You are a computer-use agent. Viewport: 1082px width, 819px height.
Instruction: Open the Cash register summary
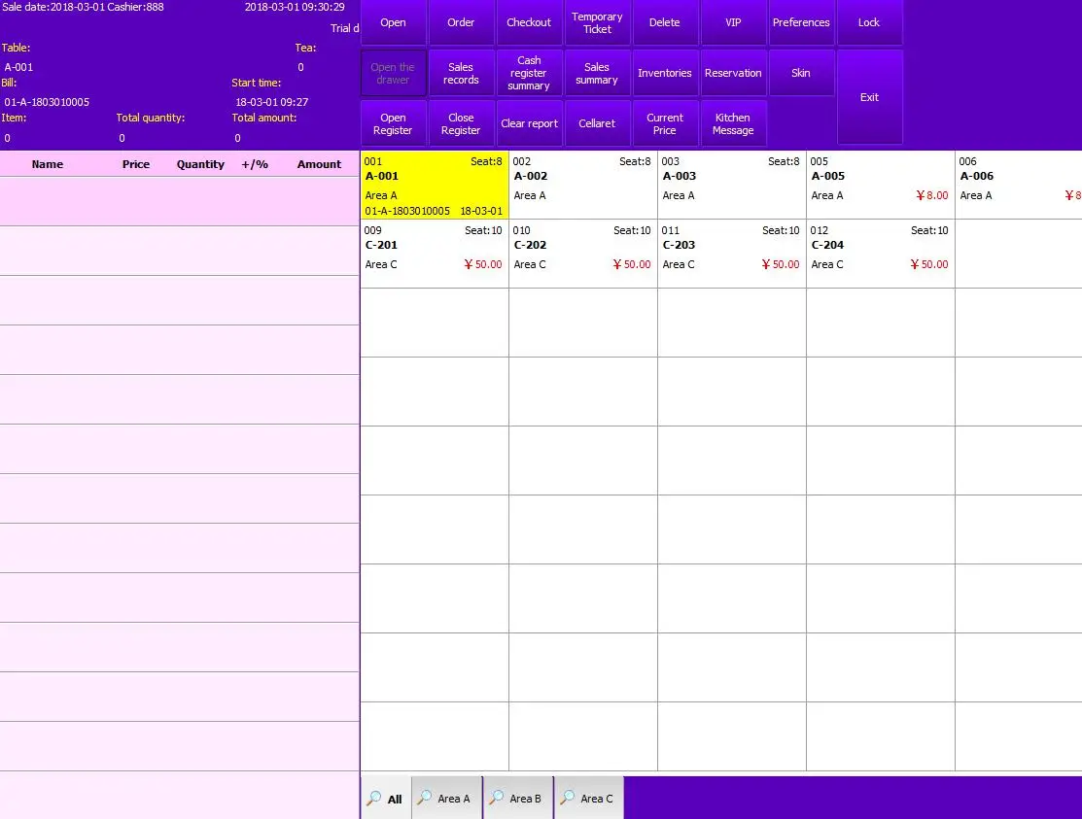(x=529, y=74)
